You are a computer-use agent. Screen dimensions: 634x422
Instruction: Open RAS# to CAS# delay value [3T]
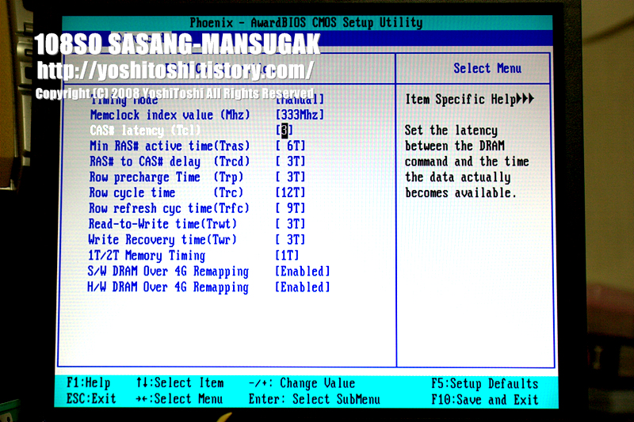pos(290,162)
